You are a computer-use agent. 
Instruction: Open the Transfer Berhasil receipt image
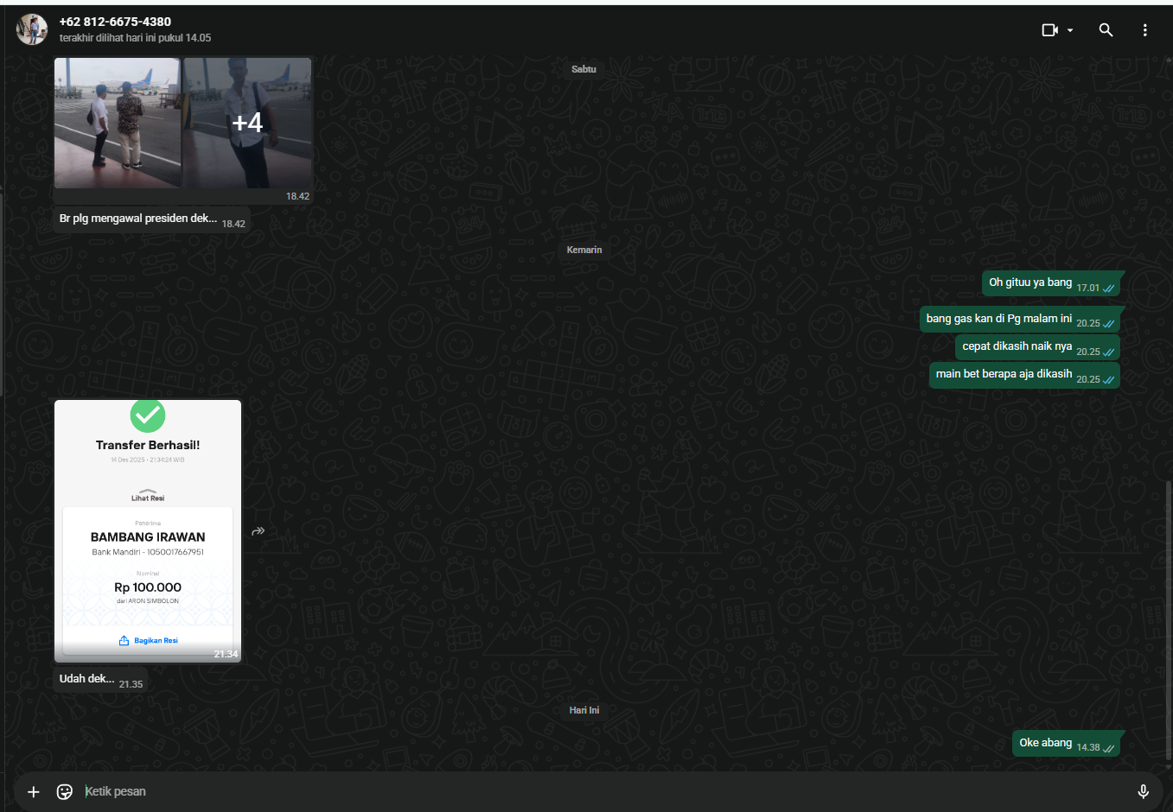[x=148, y=530]
